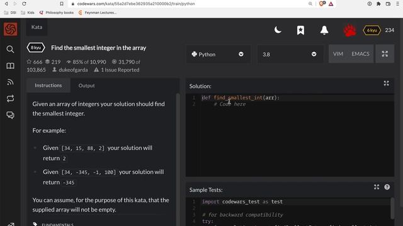Click the 6 kyu rank badge

(x=372, y=30)
